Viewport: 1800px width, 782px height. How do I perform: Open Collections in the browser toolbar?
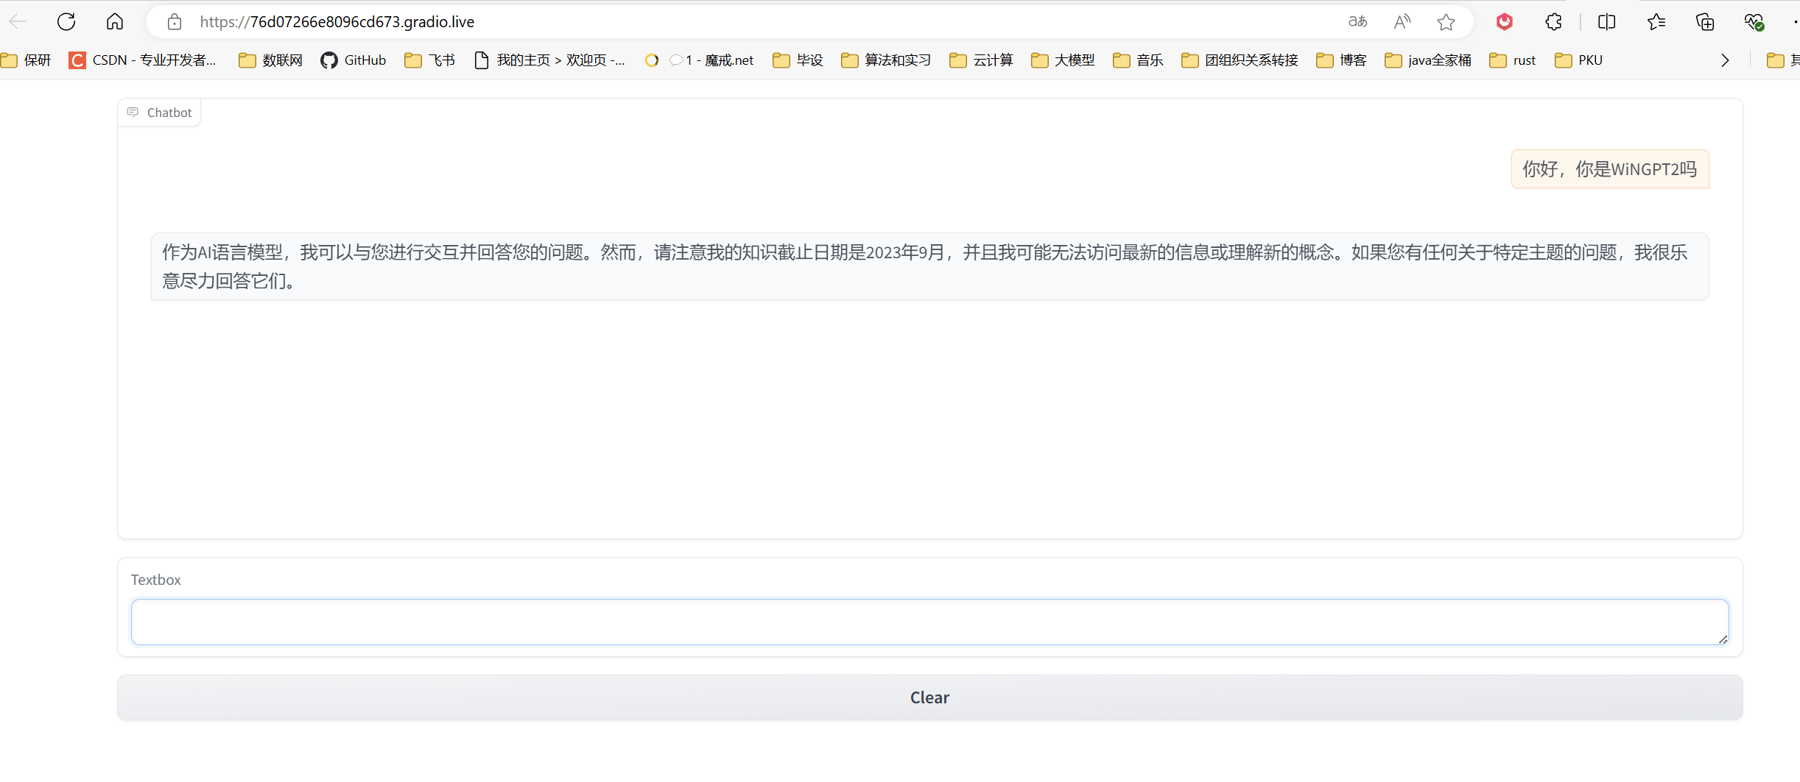(1704, 21)
